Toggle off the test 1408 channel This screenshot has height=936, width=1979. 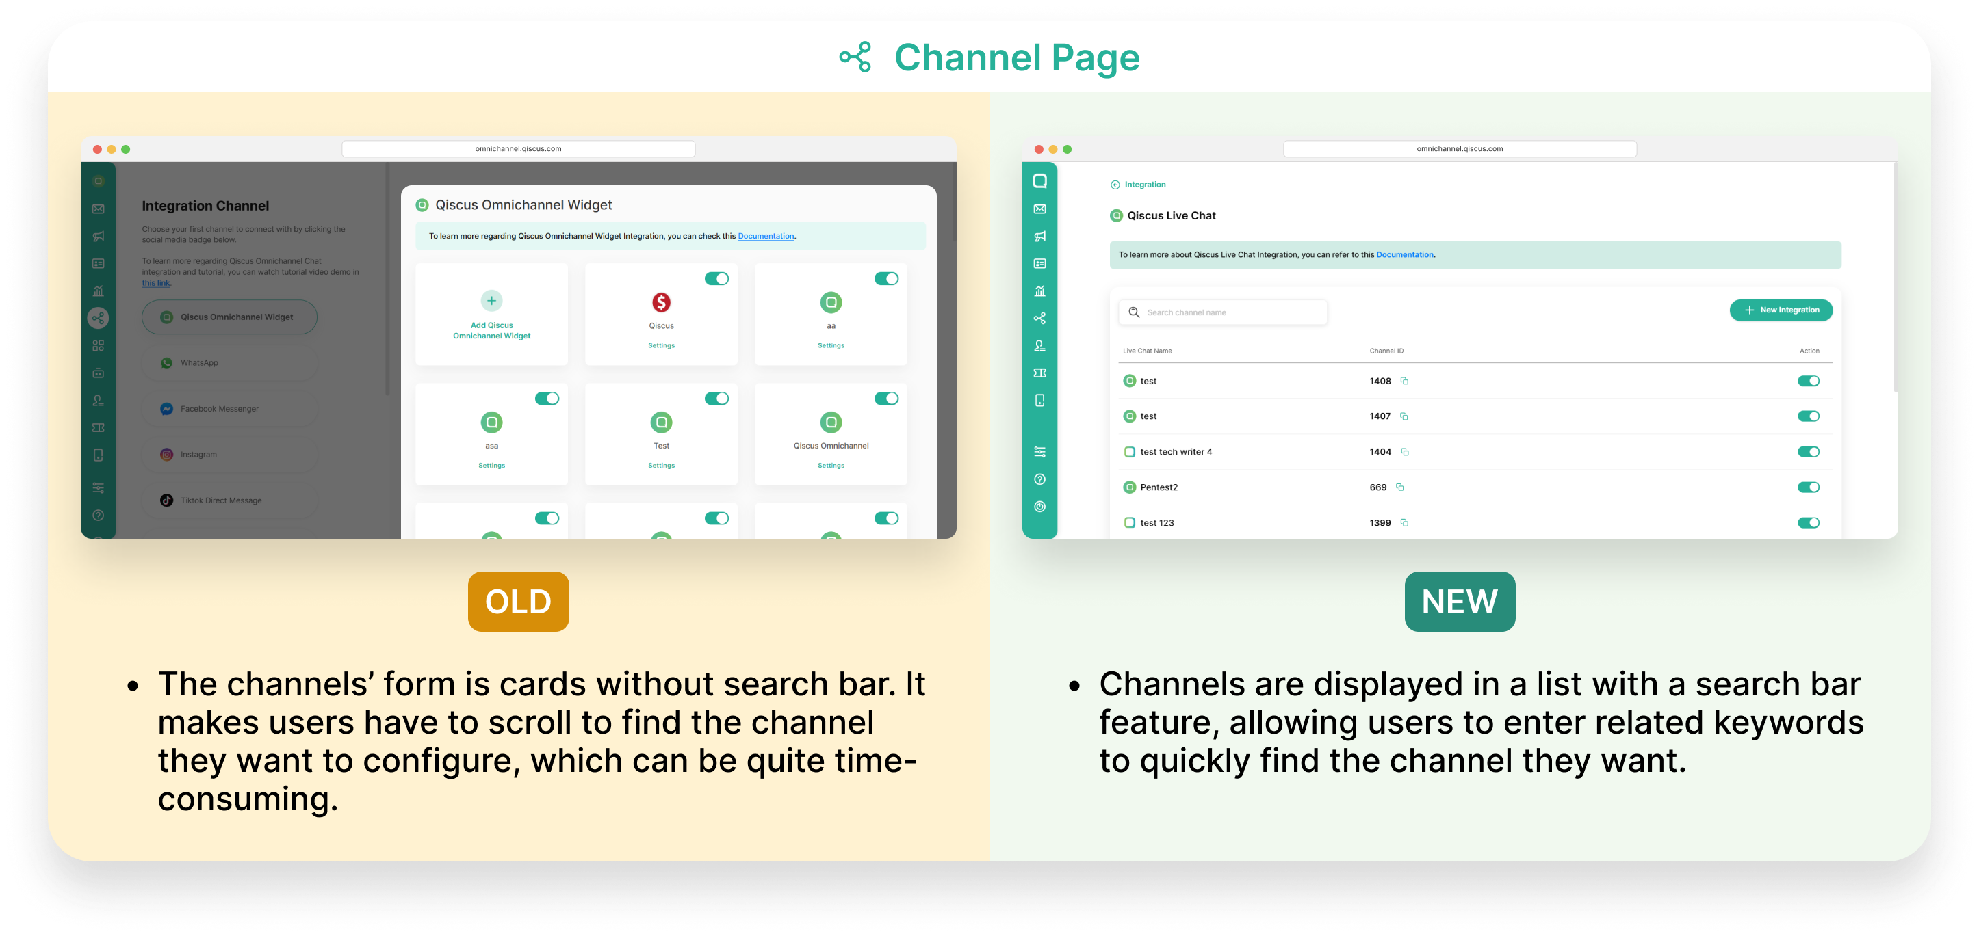click(x=1809, y=381)
